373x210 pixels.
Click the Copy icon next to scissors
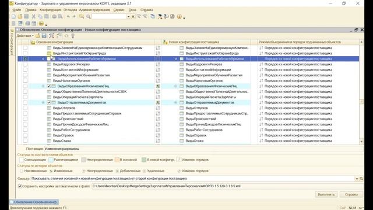tap(40, 16)
